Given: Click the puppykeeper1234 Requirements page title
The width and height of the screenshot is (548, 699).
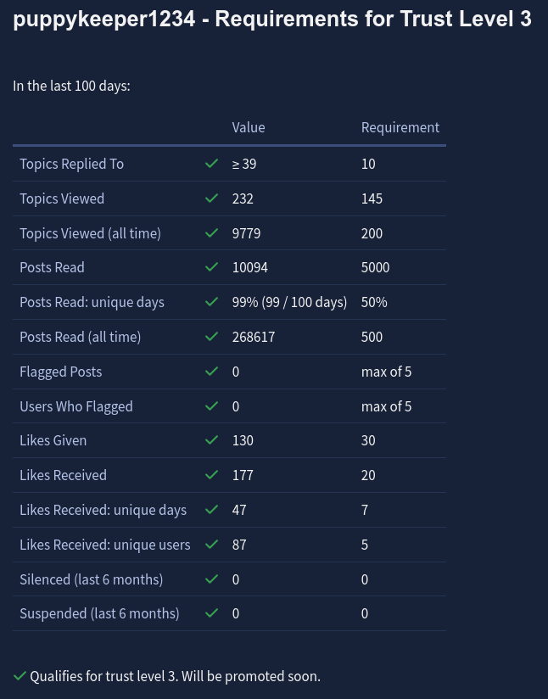Looking at the screenshot, I should pyautogui.click(x=272, y=20).
